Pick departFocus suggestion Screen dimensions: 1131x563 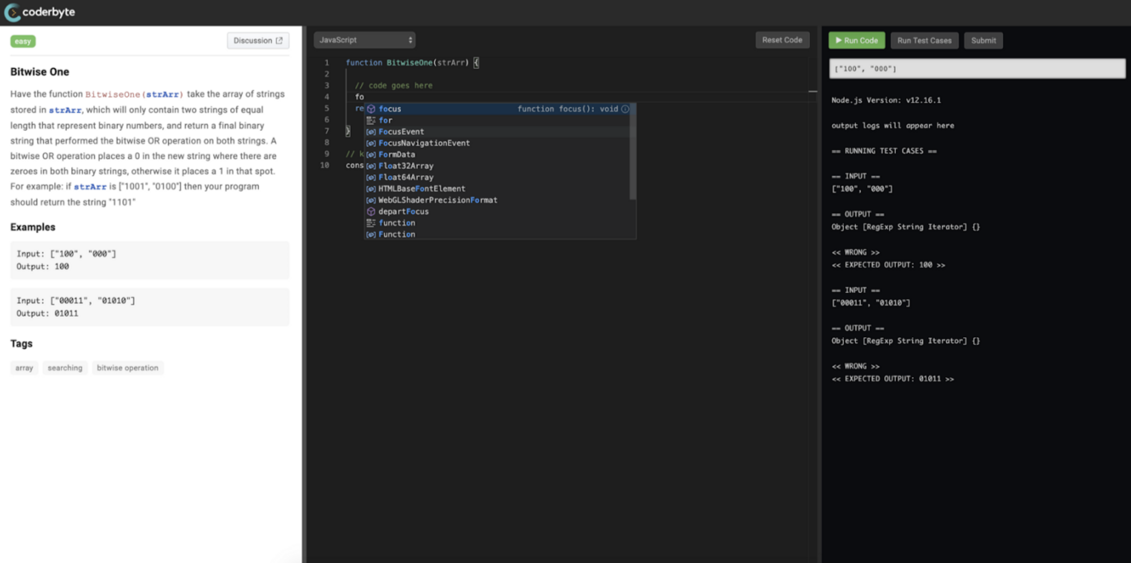(x=497, y=212)
